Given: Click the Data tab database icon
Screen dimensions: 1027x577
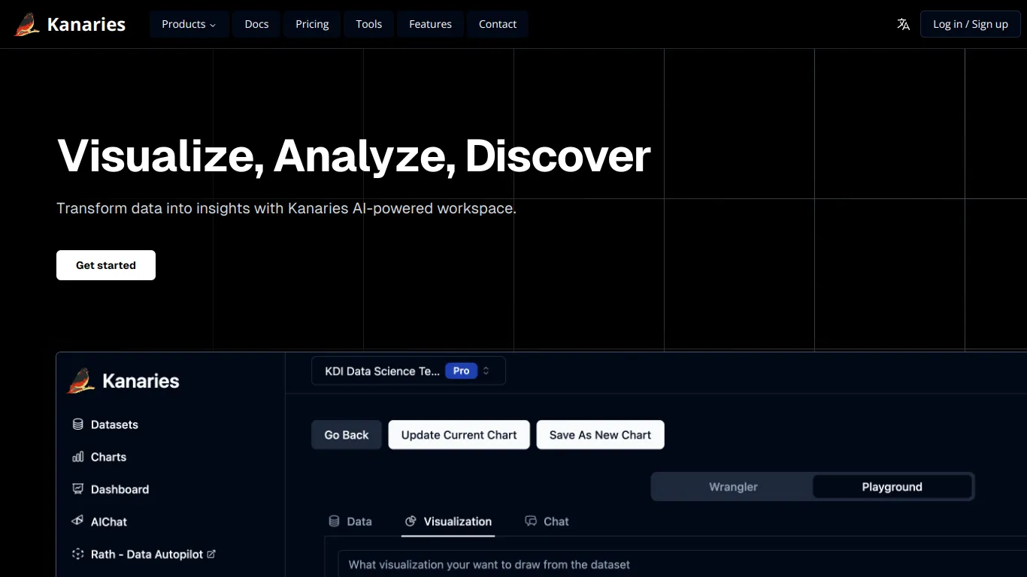Looking at the screenshot, I should 335,521.
